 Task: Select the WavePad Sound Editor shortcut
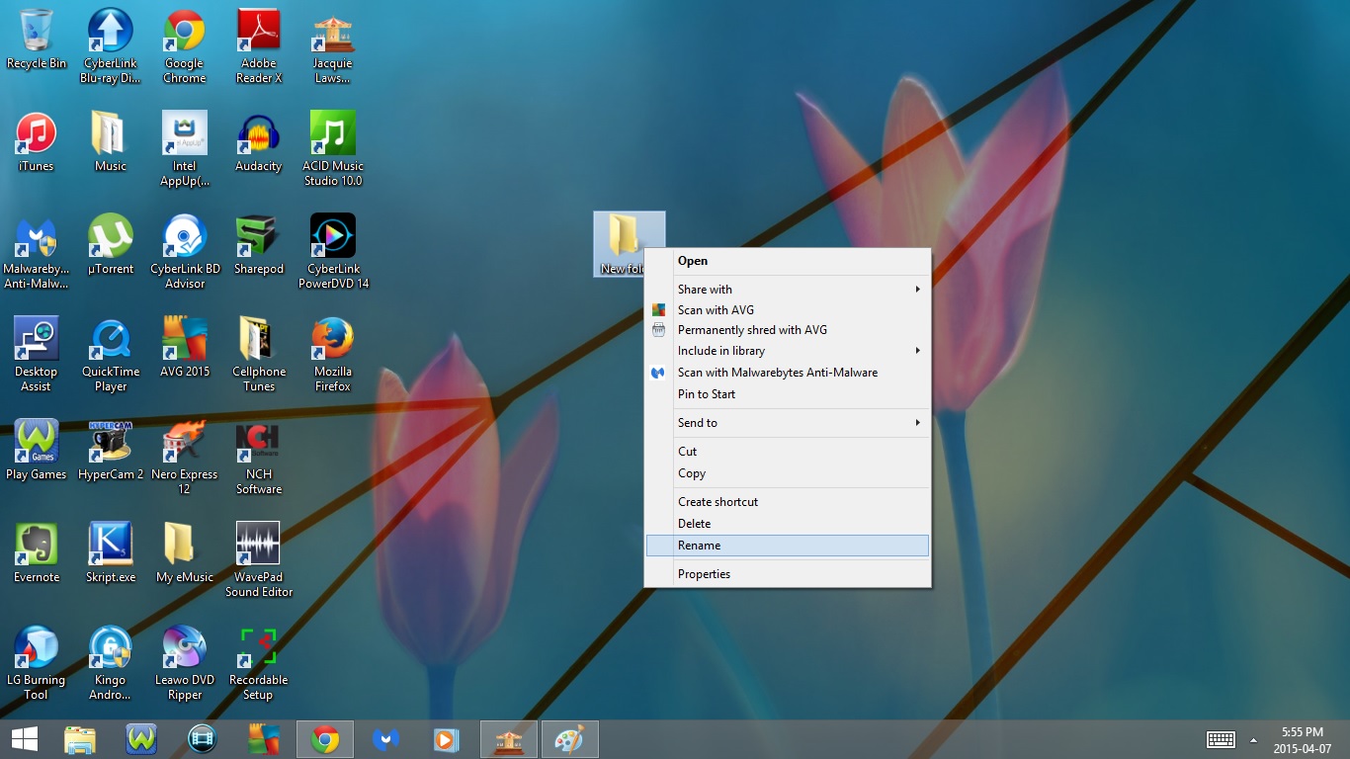point(259,560)
